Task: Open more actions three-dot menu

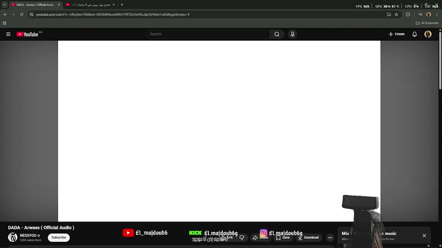Action: [x=330, y=237]
